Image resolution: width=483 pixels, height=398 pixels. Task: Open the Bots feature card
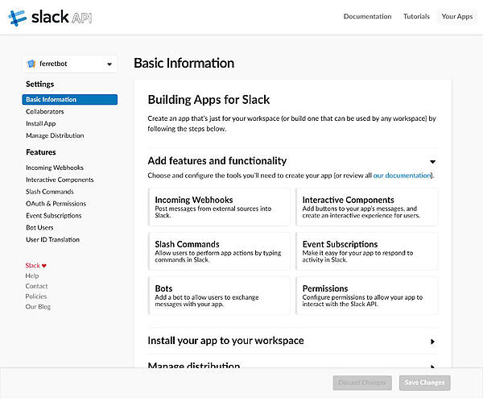tap(219, 296)
